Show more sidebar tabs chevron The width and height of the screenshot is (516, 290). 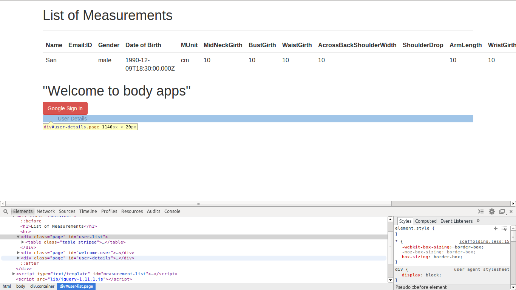coord(478,221)
